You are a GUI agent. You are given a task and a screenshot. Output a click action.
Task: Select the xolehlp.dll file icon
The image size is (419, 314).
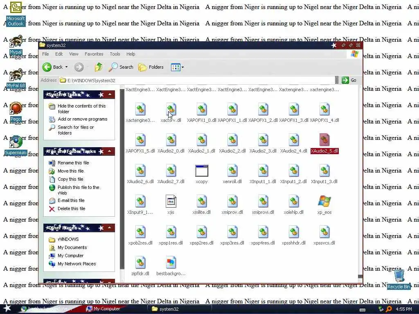click(x=293, y=201)
